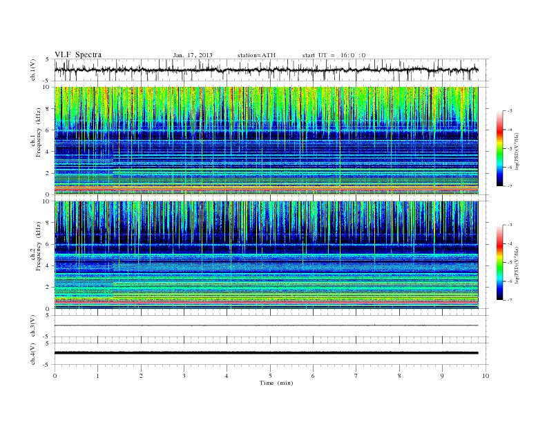547x422 pixels.
Task: Click the ch.1 spectrogram color scale bar
Action: (499, 148)
